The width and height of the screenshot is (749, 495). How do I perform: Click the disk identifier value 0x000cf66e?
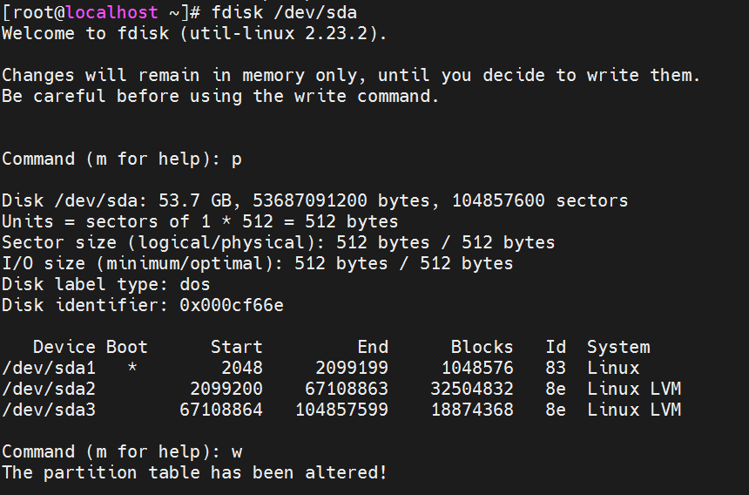tap(231, 305)
